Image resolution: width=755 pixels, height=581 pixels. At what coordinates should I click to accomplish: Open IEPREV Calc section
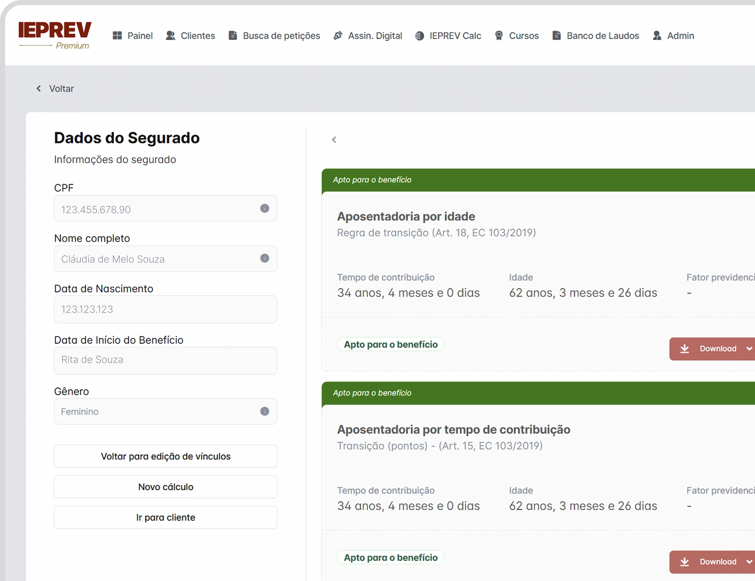pos(448,35)
